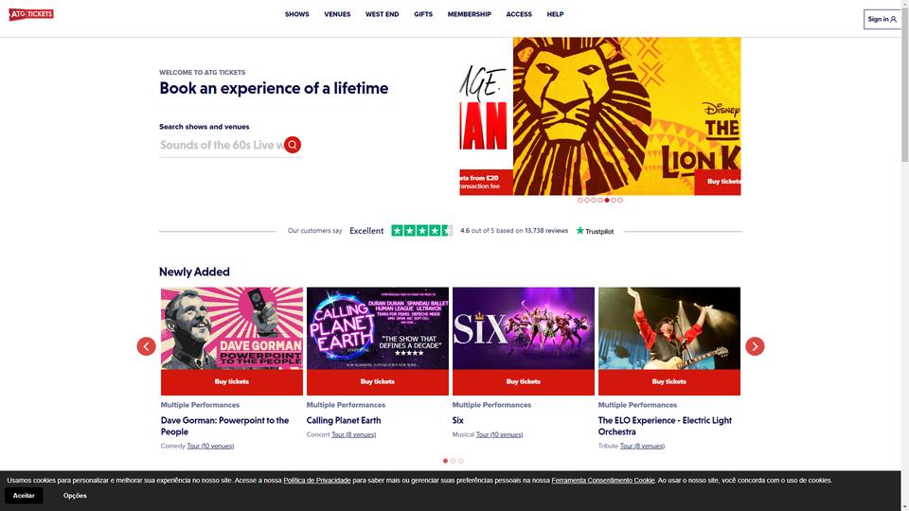Click the Sign in user icon button
Image resolution: width=909 pixels, height=511 pixels.
[882, 19]
